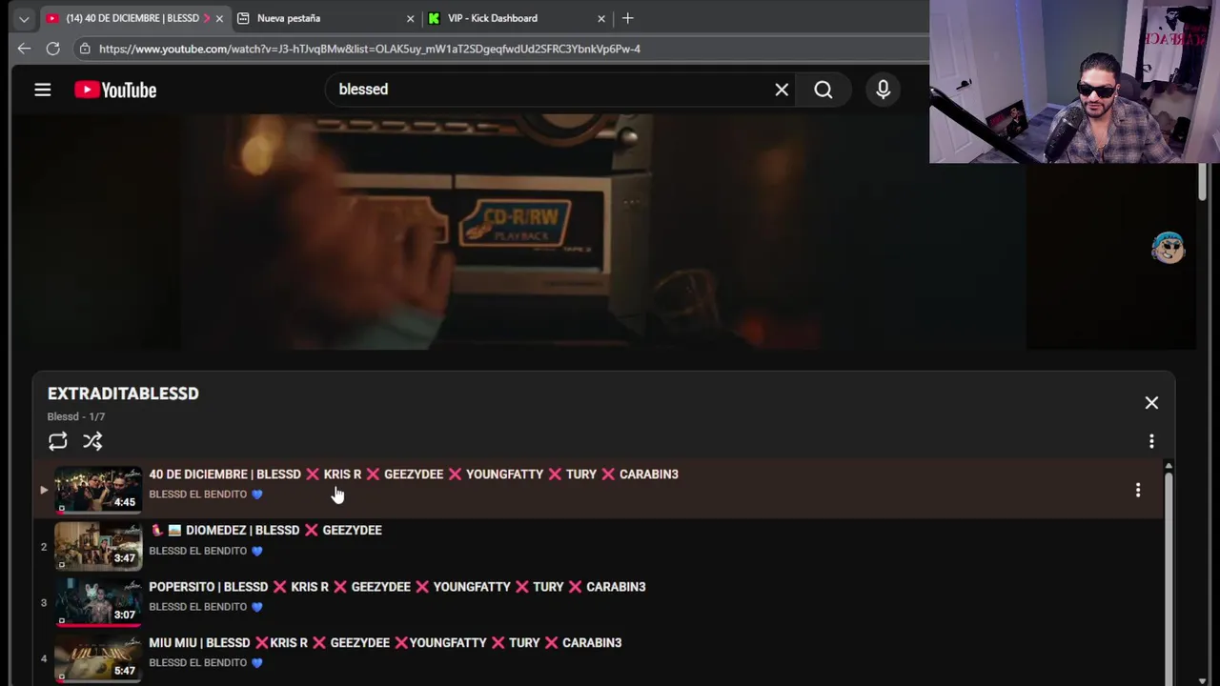Screen dimensions: 1220x686
Task: Toggle shuffle playlist button
Action: click(92, 441)
